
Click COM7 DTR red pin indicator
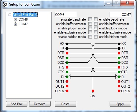coord(119,53)
